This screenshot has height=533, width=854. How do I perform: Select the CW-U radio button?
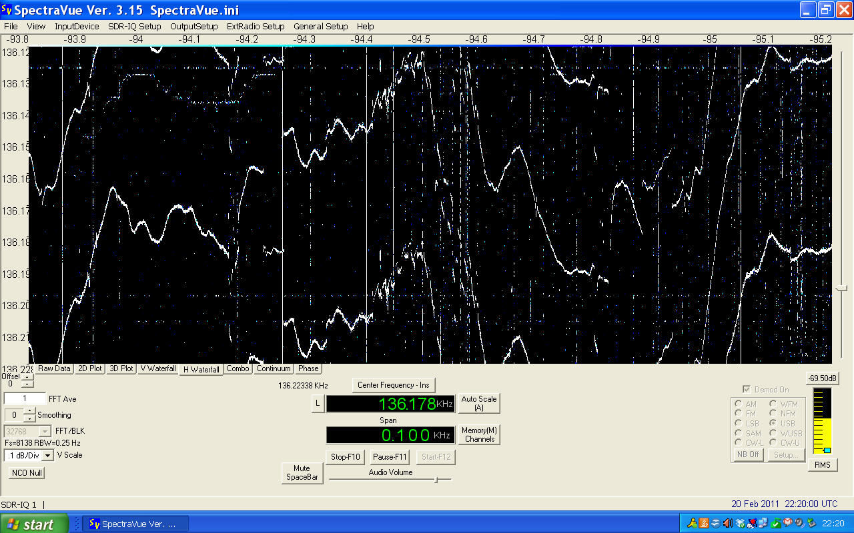774,443
